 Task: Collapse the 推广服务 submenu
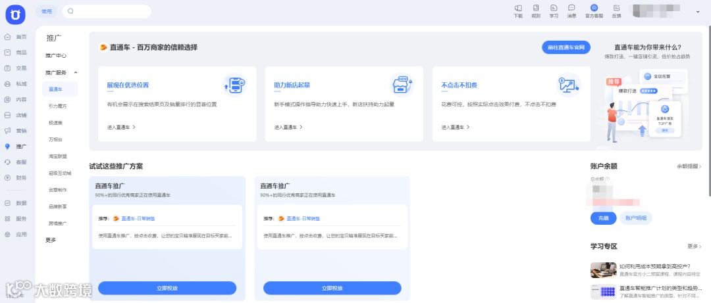[x=75, y=72]
